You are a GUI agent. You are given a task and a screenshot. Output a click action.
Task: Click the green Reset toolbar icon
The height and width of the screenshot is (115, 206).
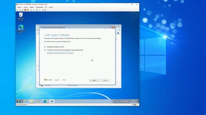pyautogui.click(x=33, y=10)
